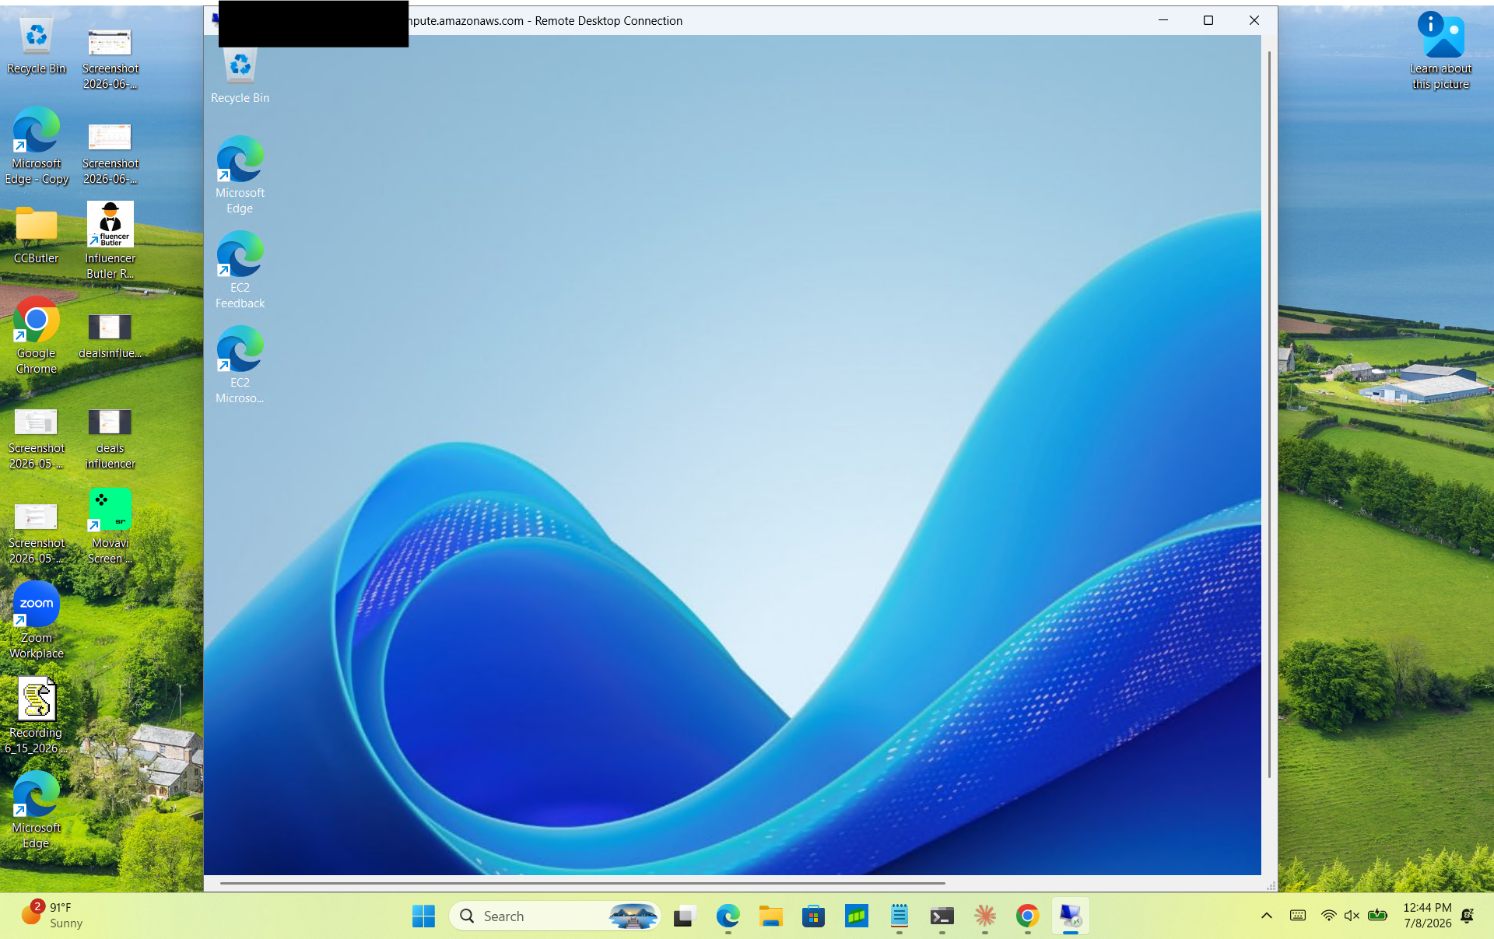The height and width of the screenshot is (939, 1494).
Task: Minimize the Remote Desktop Connection window
Action: pos(1163,20)
